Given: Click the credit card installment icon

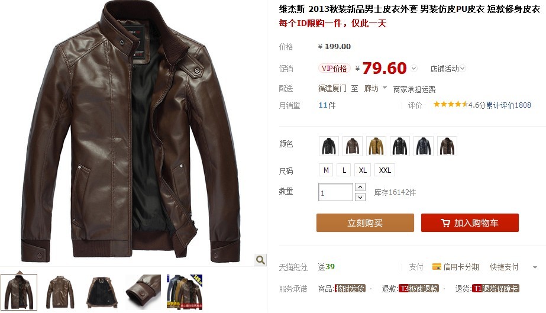Looking at the screenshot, I should pos(437,267).
